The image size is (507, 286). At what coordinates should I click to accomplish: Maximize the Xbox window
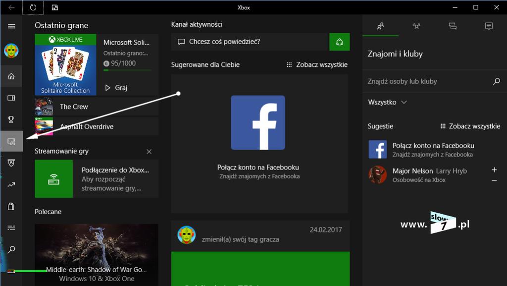click(x=476, y=7)
